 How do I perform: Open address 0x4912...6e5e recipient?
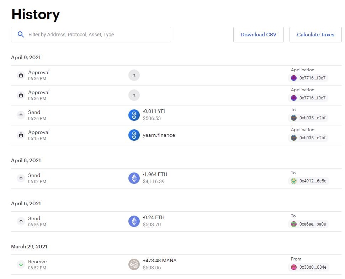point(308,181)
